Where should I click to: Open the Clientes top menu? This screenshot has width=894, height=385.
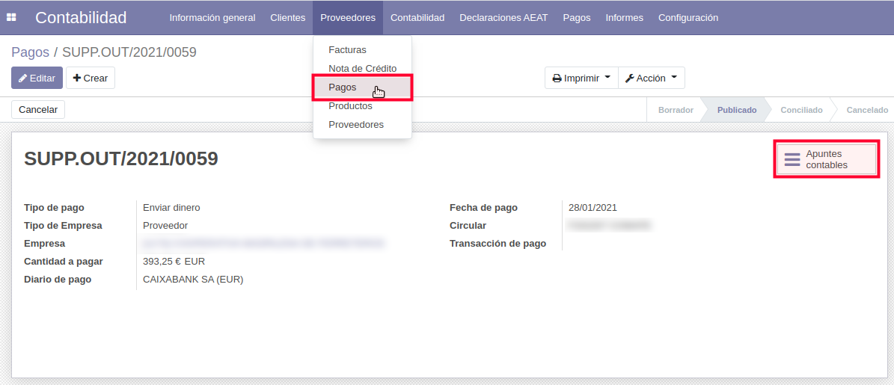(x=287, y=17)
